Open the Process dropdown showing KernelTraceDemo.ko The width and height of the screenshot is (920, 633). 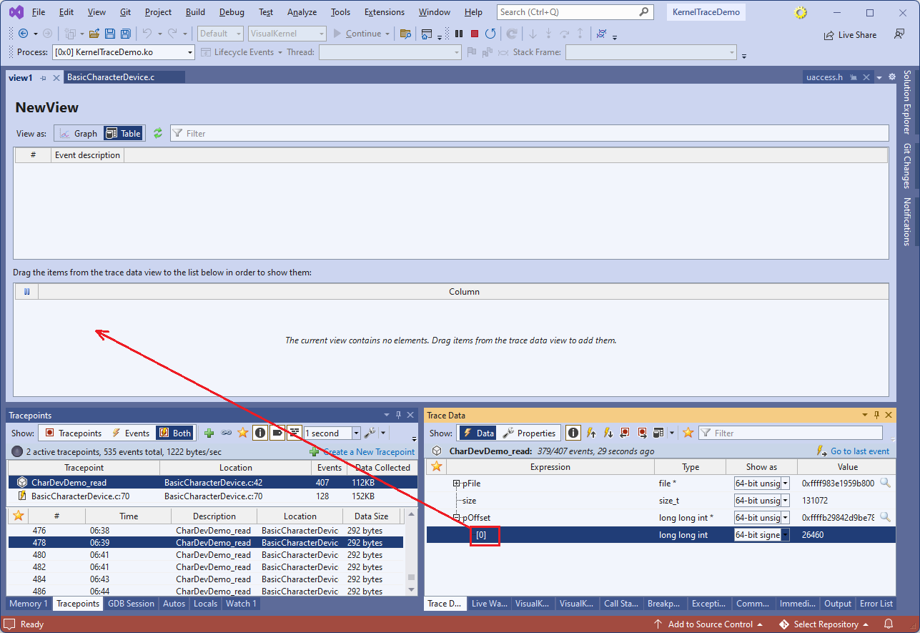[x=190, y=52]
